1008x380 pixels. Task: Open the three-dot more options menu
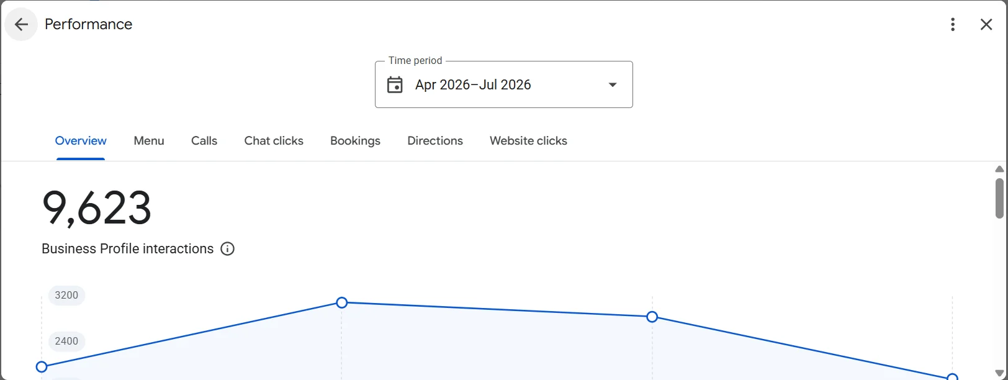(x=953, y=24)
